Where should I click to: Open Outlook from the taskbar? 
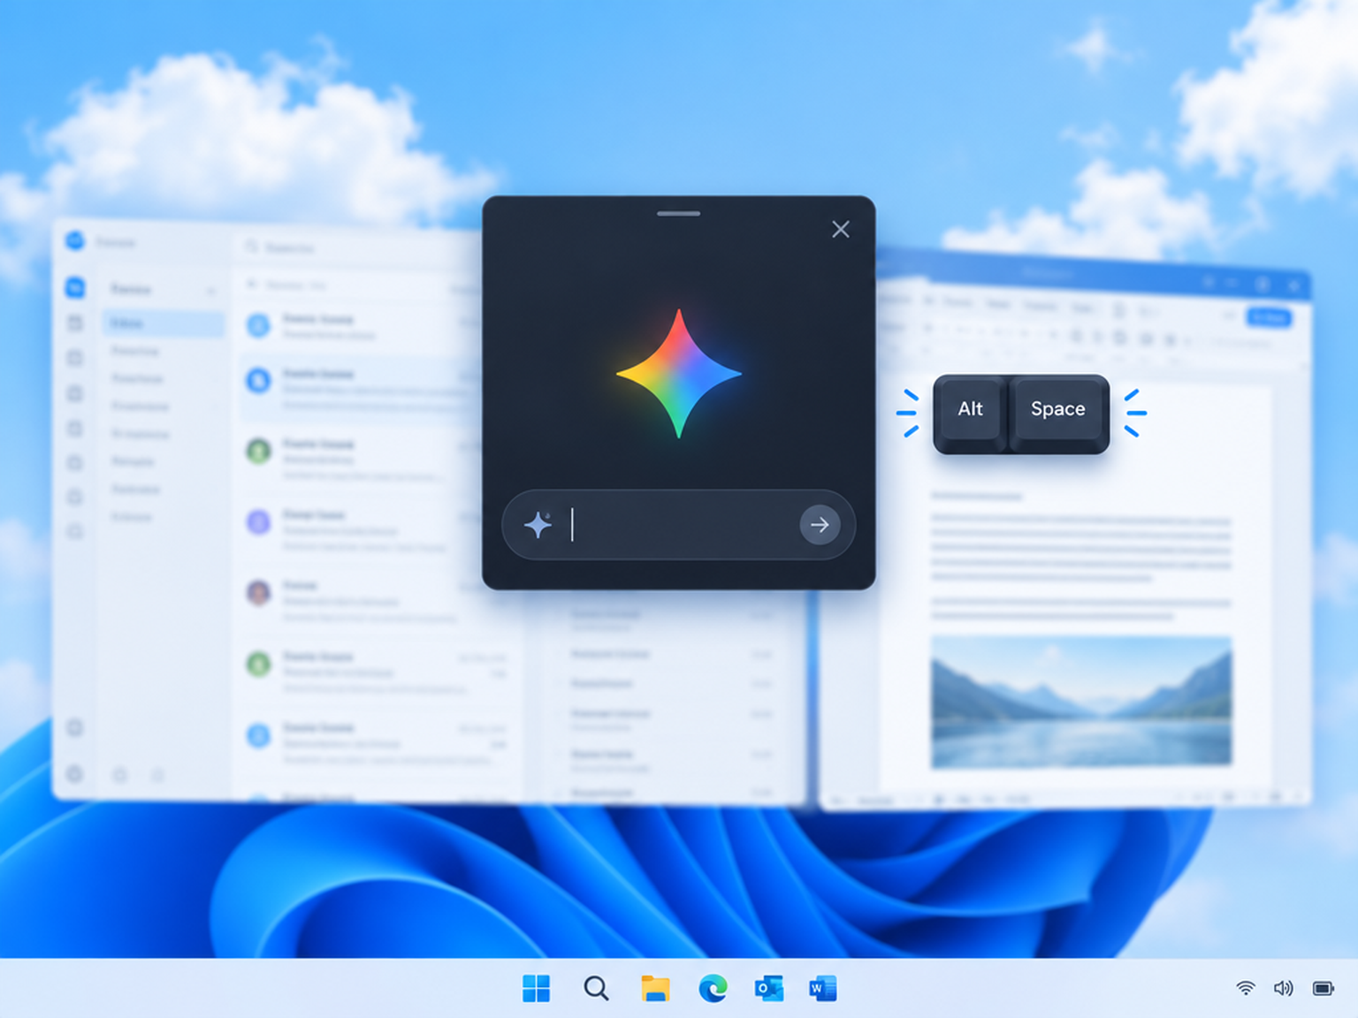(768, 989)
